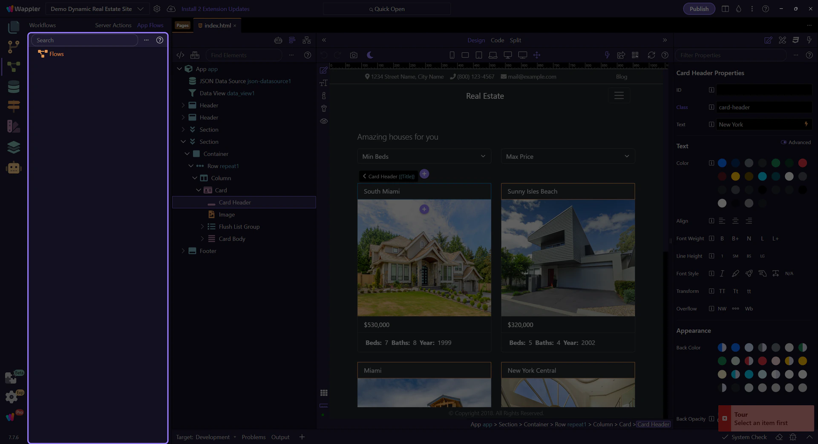Open the Max Price dropdown

point(567,157)
